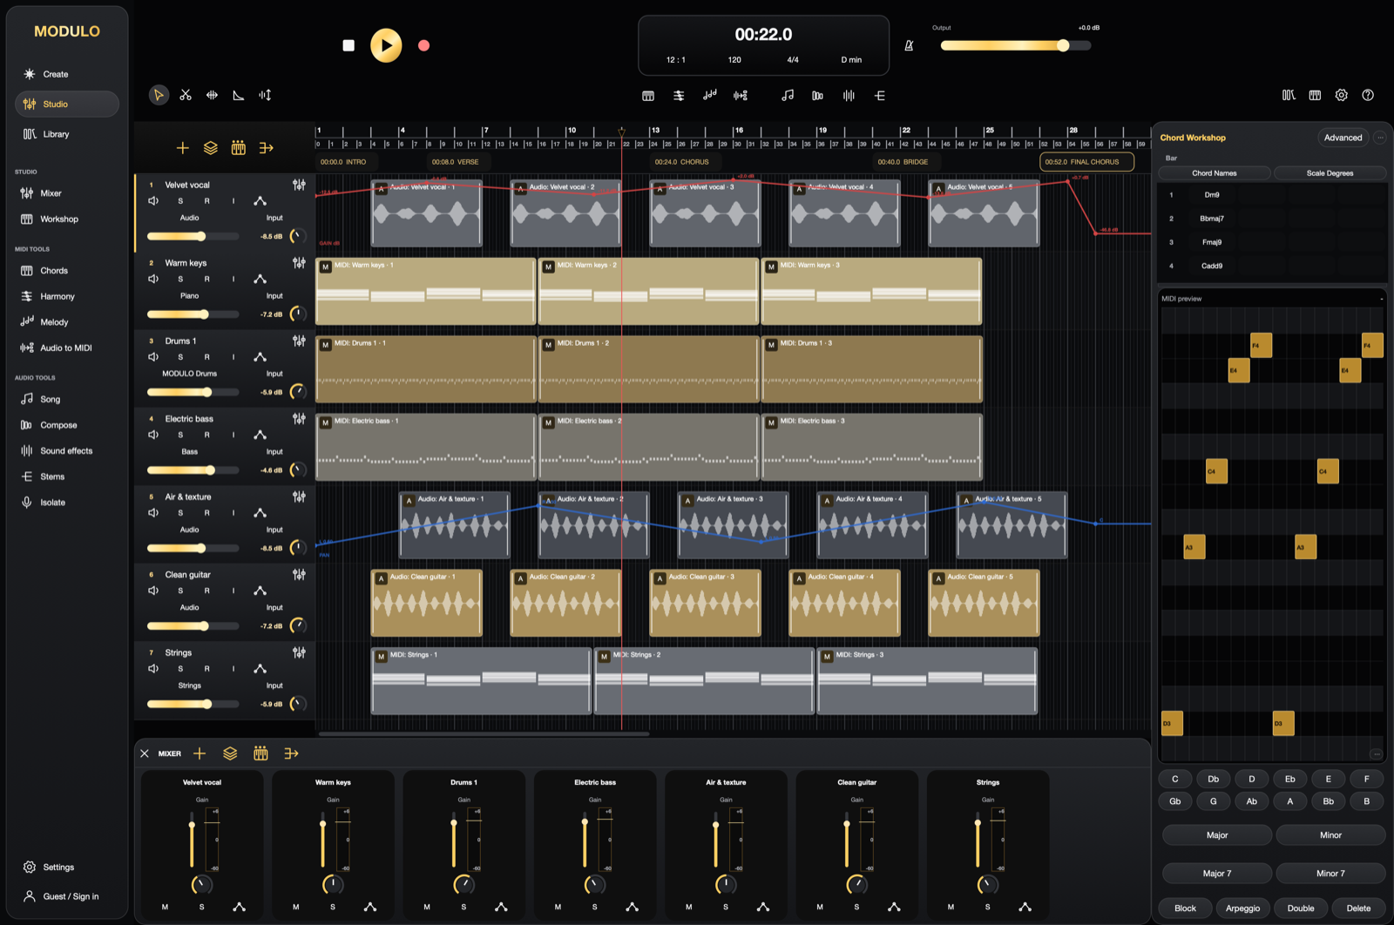
Task: Click the song note icon in the center toolbar
Action: pos(788,95)
